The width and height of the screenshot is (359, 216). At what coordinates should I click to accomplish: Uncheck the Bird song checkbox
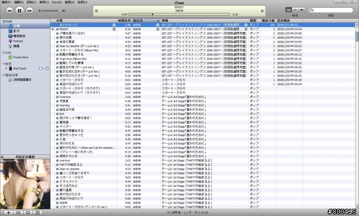point(57,114)
